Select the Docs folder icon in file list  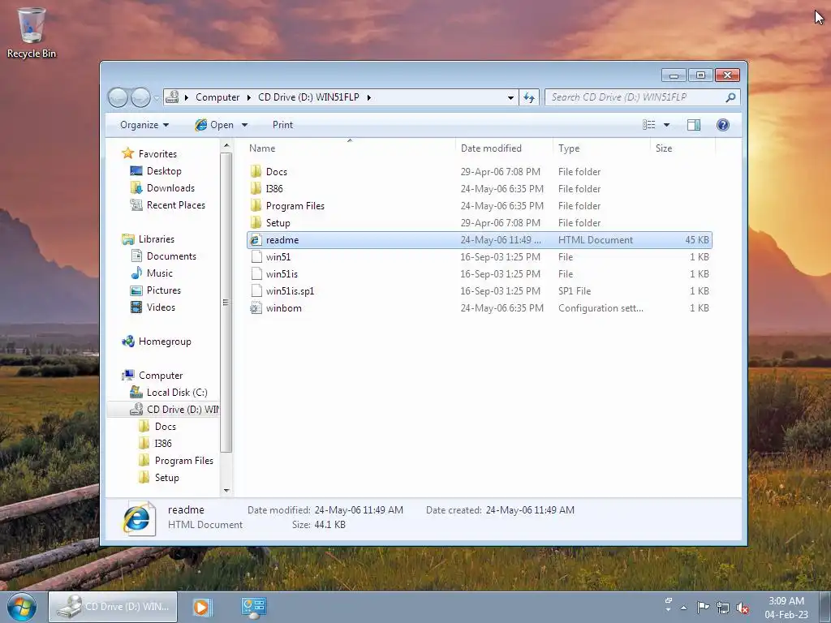pyautogui.click(x=256, y=171)
